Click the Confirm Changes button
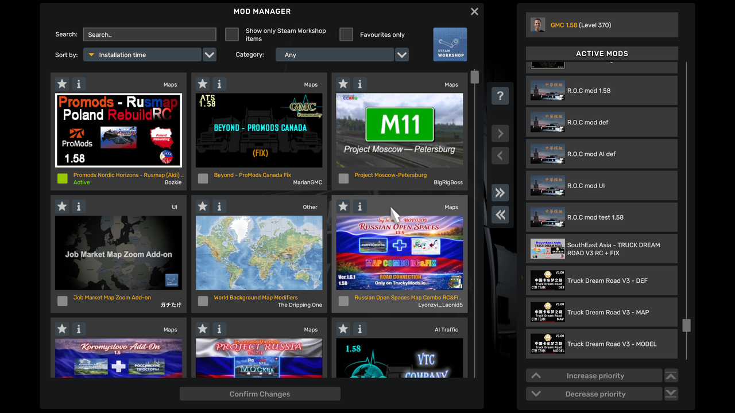The image size is (735, 413). tap(260, 394)
